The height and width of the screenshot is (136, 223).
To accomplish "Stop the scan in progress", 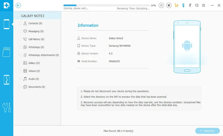I will (169, 5).
